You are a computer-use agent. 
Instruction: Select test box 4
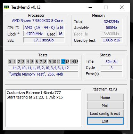[x=28, y=62]
